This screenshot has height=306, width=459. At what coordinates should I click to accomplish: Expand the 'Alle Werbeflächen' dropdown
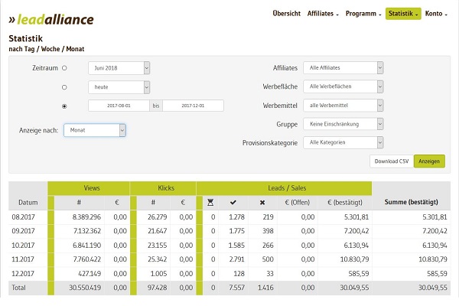pyautogui.click(x=343, y=86)
